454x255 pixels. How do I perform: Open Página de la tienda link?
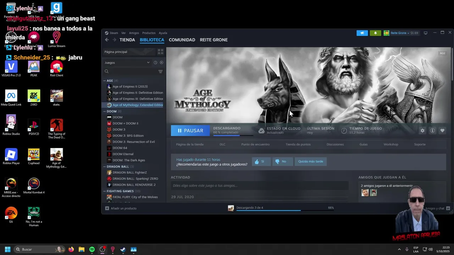[190, 144]
